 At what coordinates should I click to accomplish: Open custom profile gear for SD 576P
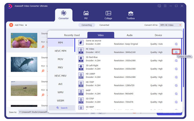[176, 102]
